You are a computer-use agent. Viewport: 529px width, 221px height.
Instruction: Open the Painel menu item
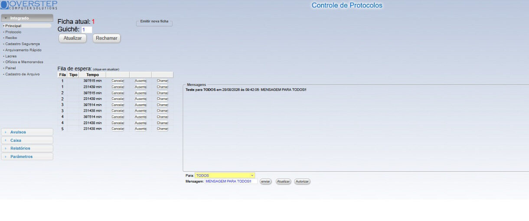[x=10, y=68]
